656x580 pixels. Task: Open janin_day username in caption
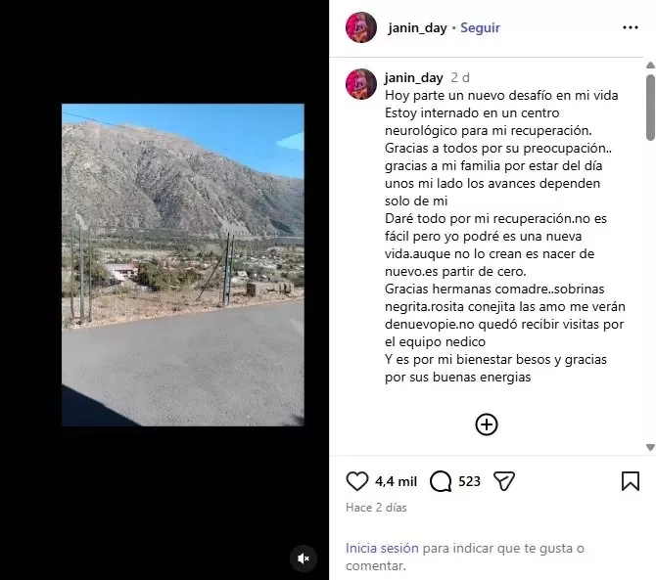414,77
